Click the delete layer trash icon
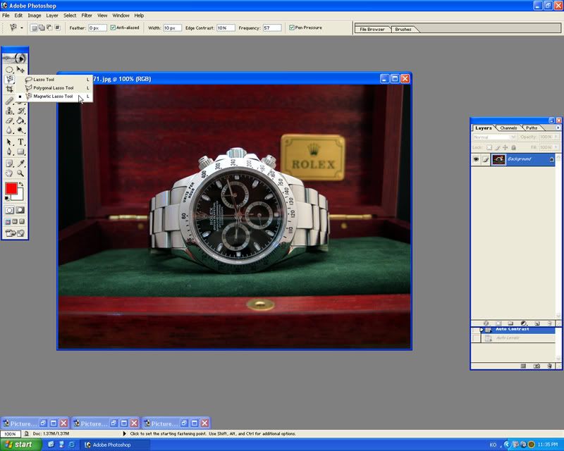This screenshot has height=451, width=564. click(549, 323)
